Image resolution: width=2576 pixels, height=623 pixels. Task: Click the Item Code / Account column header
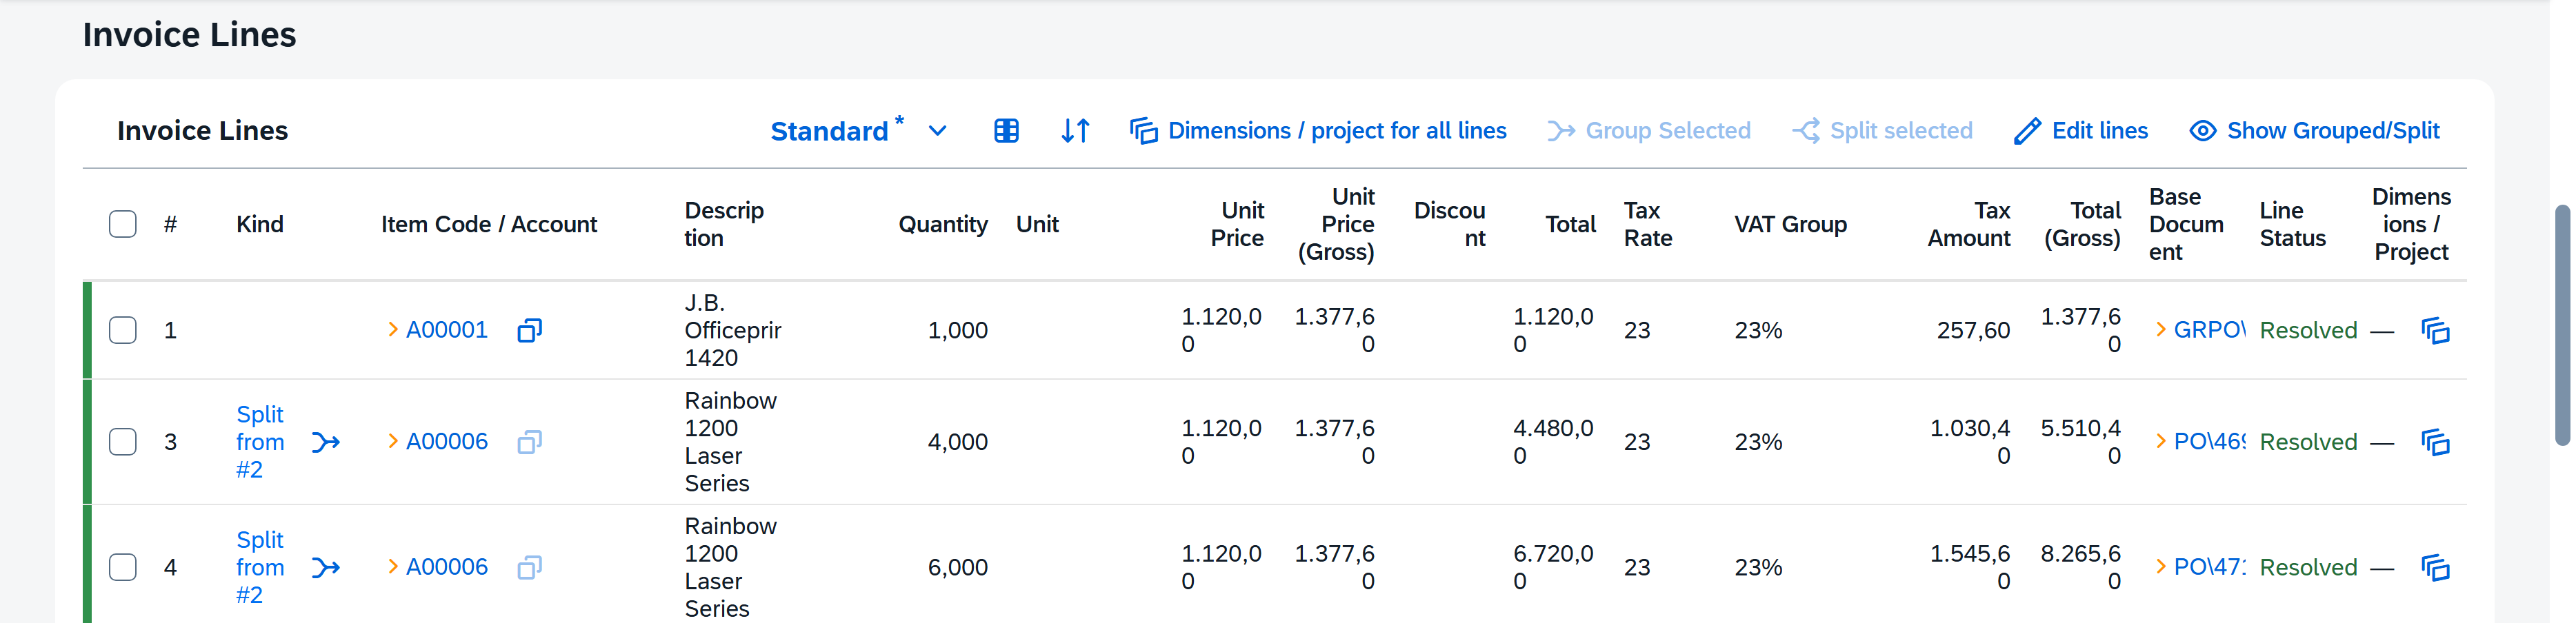[x=489, y=224]
